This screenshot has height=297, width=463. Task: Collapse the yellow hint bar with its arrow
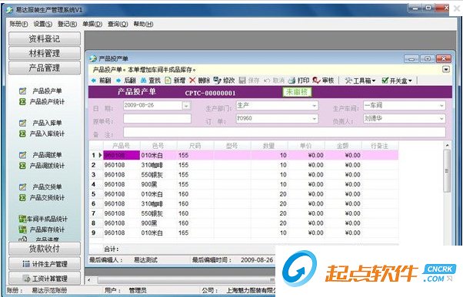tap(446, 70)
